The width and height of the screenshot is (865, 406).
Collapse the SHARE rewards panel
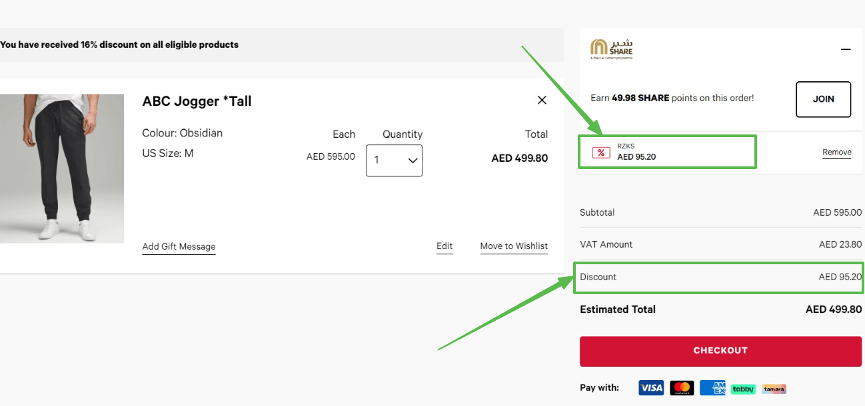coord(846,49)
